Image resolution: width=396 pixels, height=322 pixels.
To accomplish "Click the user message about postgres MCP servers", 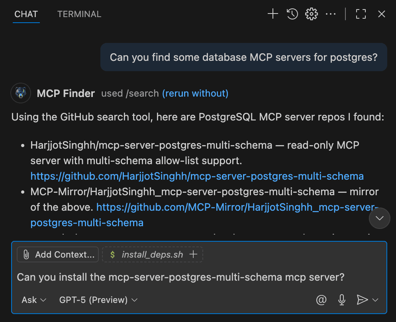I will click(244, 57).
